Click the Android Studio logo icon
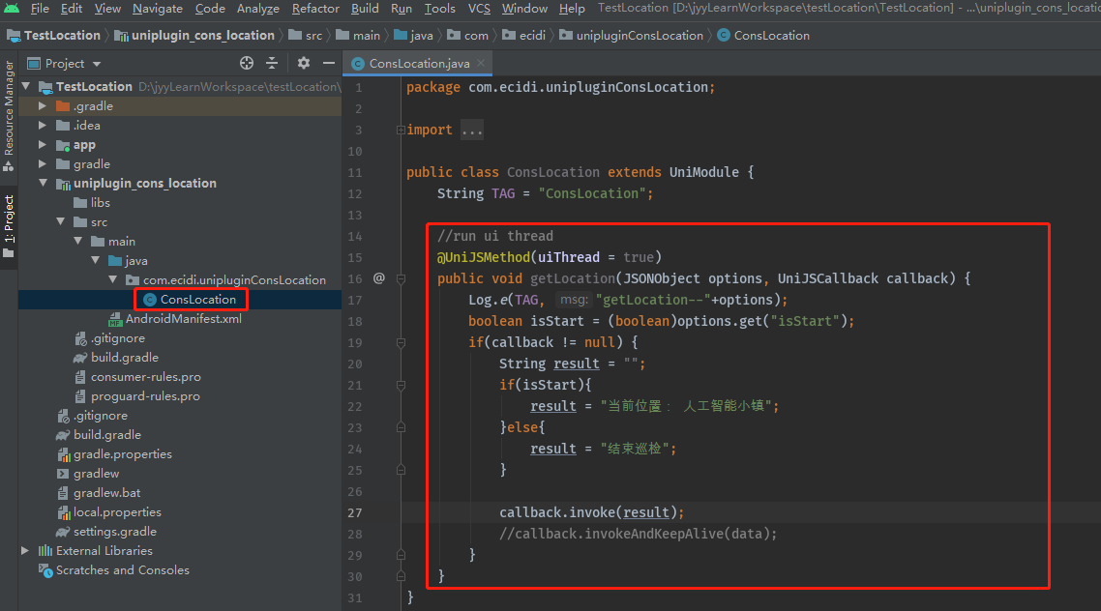Image resolution: width=1101 pixels, height=611 pixels. 12,9
